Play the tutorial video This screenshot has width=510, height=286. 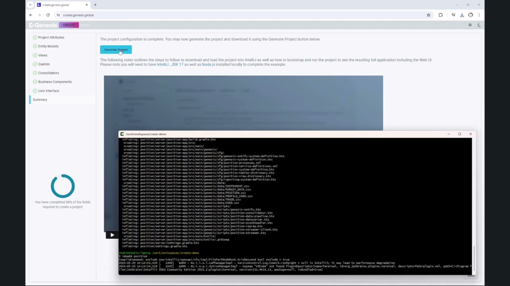112,235
